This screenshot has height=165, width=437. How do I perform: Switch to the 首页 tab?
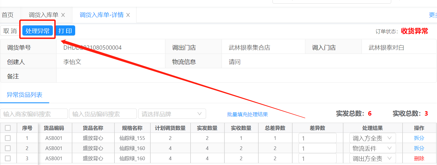click(8, 15)
